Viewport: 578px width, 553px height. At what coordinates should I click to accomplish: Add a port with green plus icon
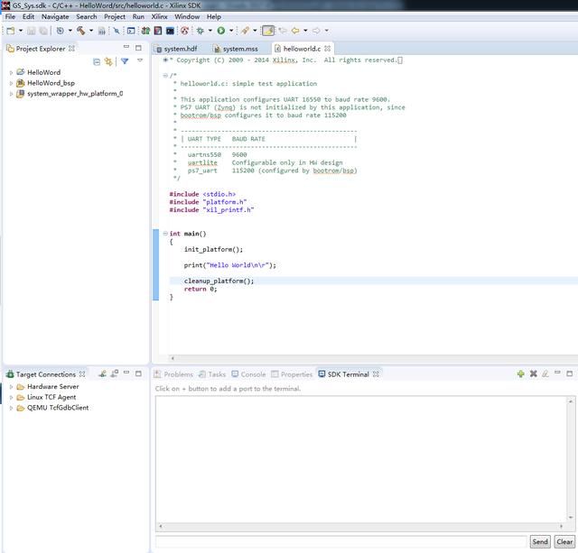click(x=520, y=373)
